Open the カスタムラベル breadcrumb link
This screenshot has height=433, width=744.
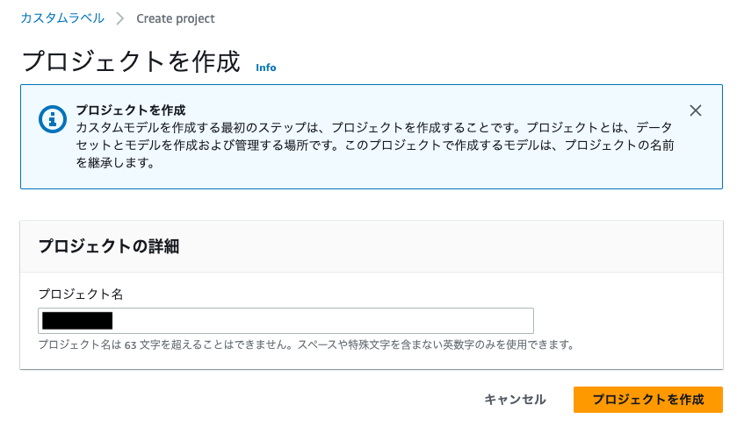click(x=62, y=18)
